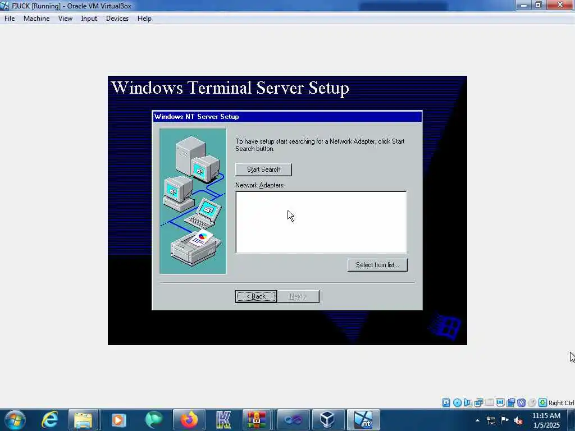Click the Select from list button
Screen dimensions: 575x431
[377, 265]
